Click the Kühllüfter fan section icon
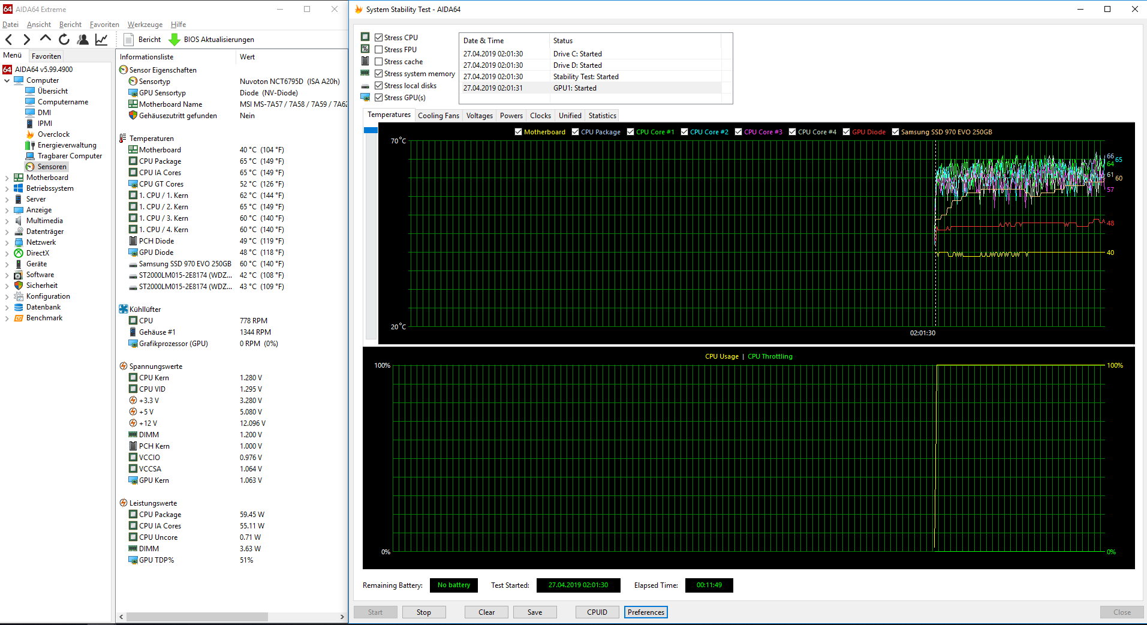The image size is (1147, 625). point(124,310)
